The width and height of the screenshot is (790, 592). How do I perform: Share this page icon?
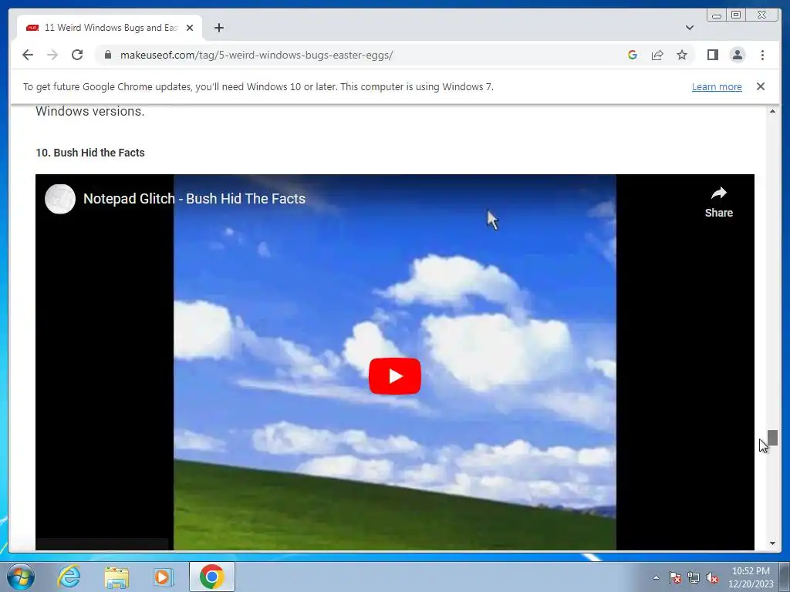657,55
